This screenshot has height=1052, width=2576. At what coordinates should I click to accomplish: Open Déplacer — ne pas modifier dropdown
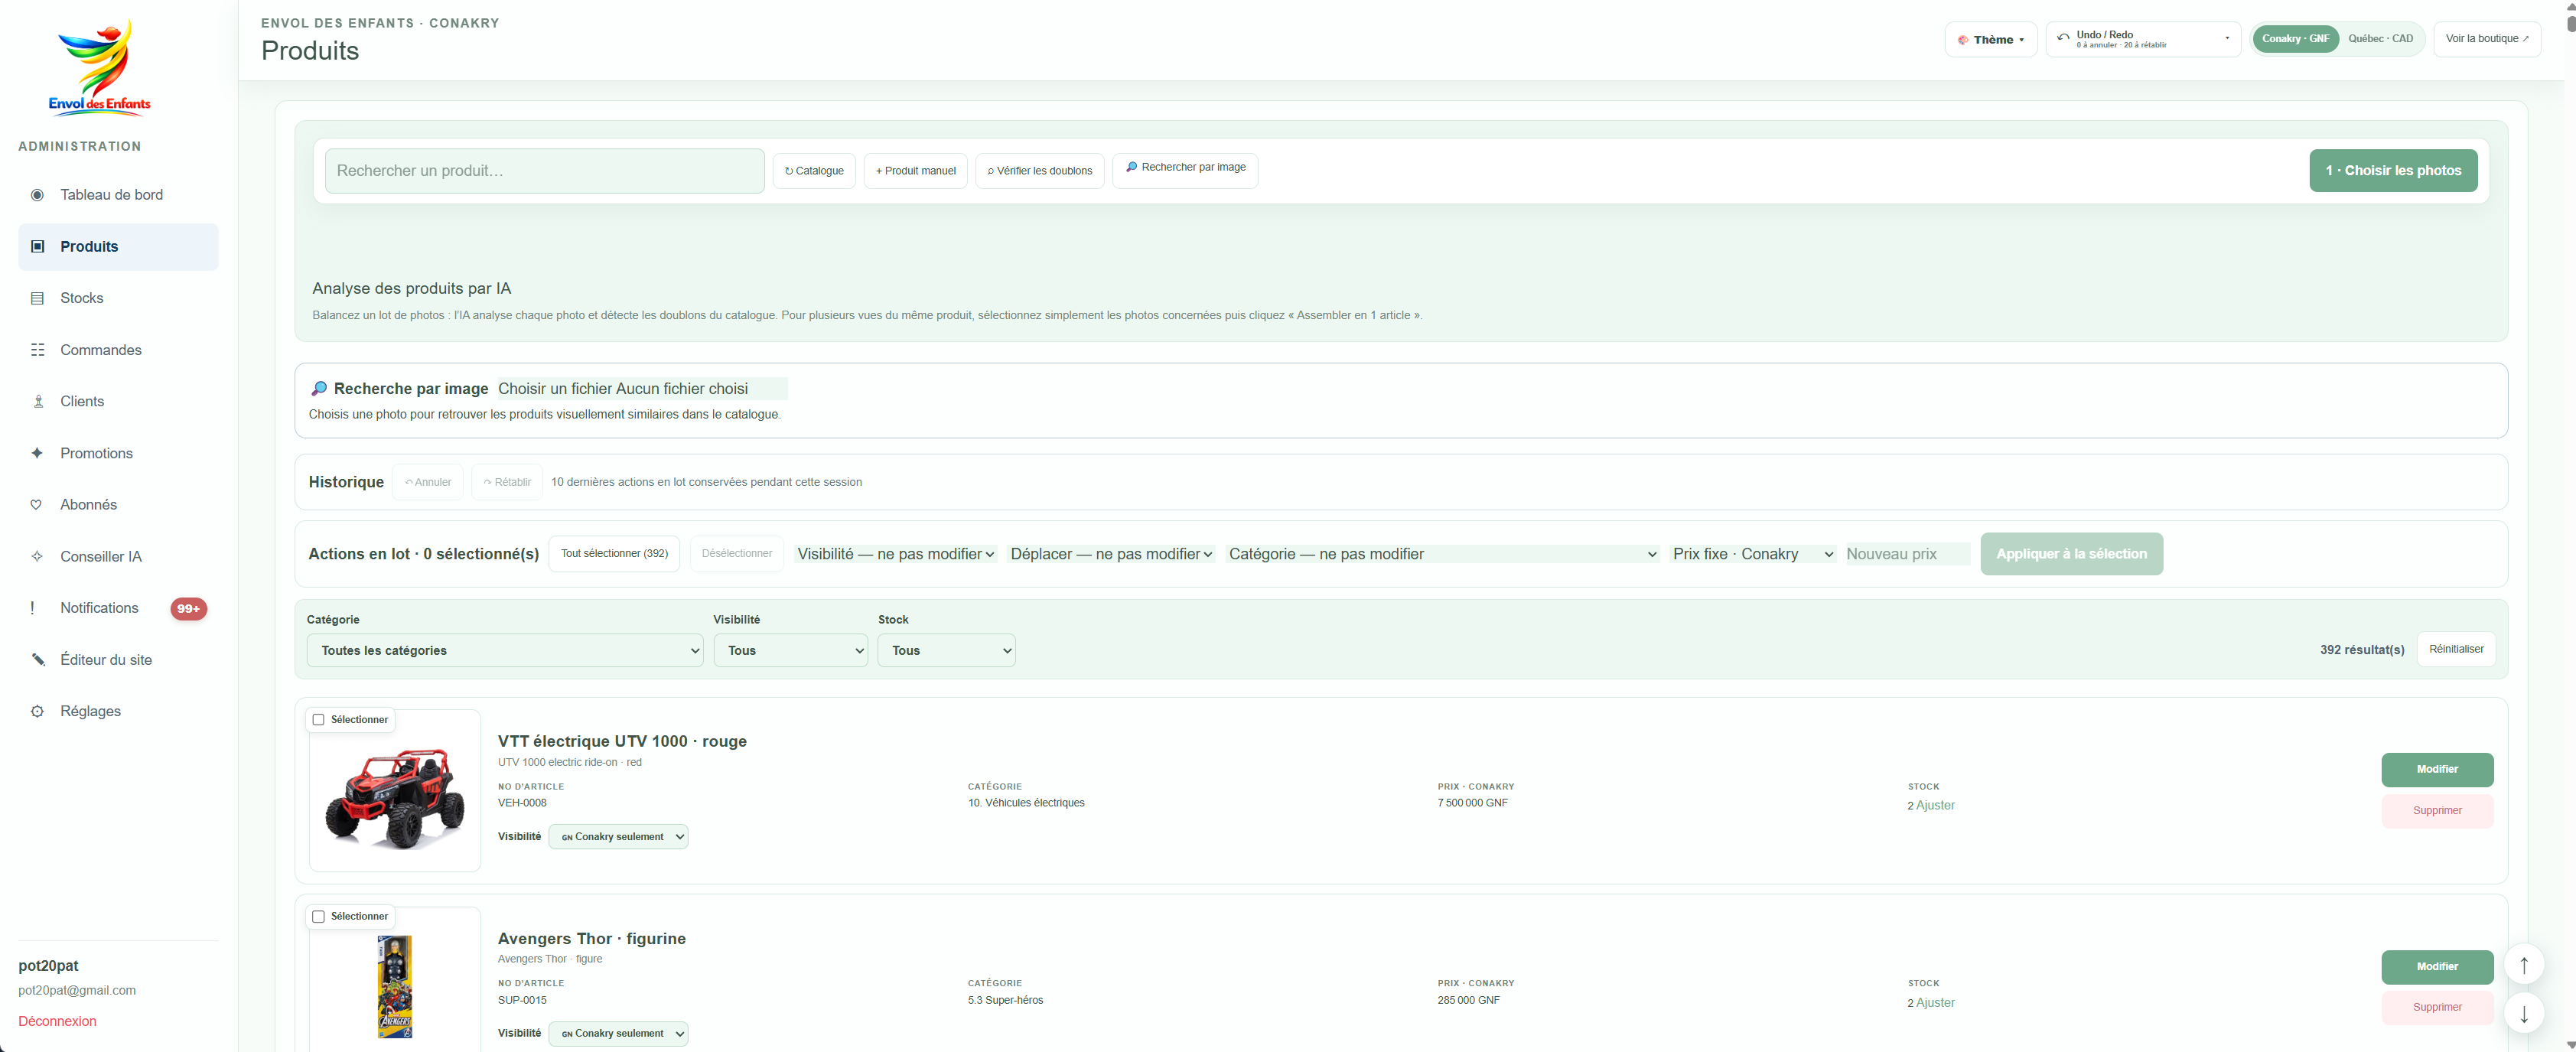pyautogui.click(x=1111, y=554)
